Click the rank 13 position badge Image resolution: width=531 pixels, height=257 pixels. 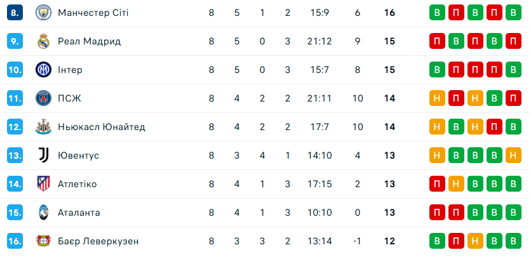(15, 155)
